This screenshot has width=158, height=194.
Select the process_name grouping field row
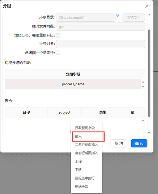click(x=73, y=84)
